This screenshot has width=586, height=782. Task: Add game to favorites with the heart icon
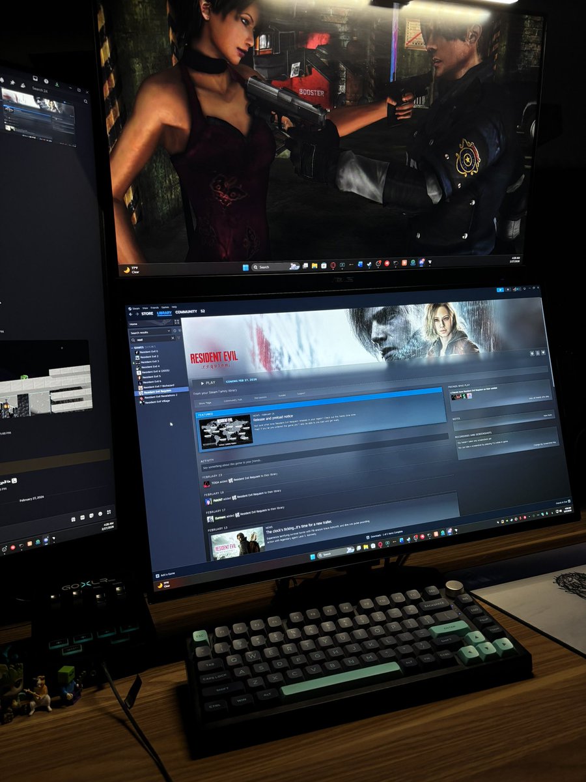tap(543, 353)
